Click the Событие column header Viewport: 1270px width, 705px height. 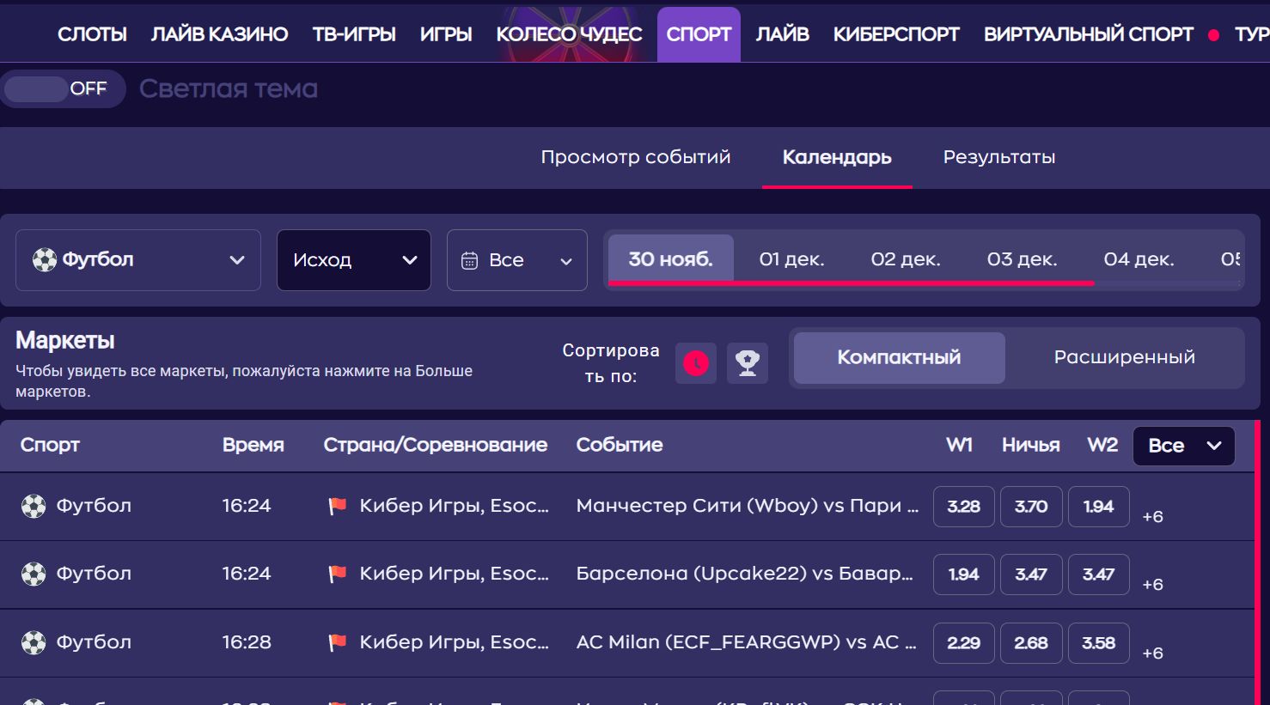click(x=620, y=445)
